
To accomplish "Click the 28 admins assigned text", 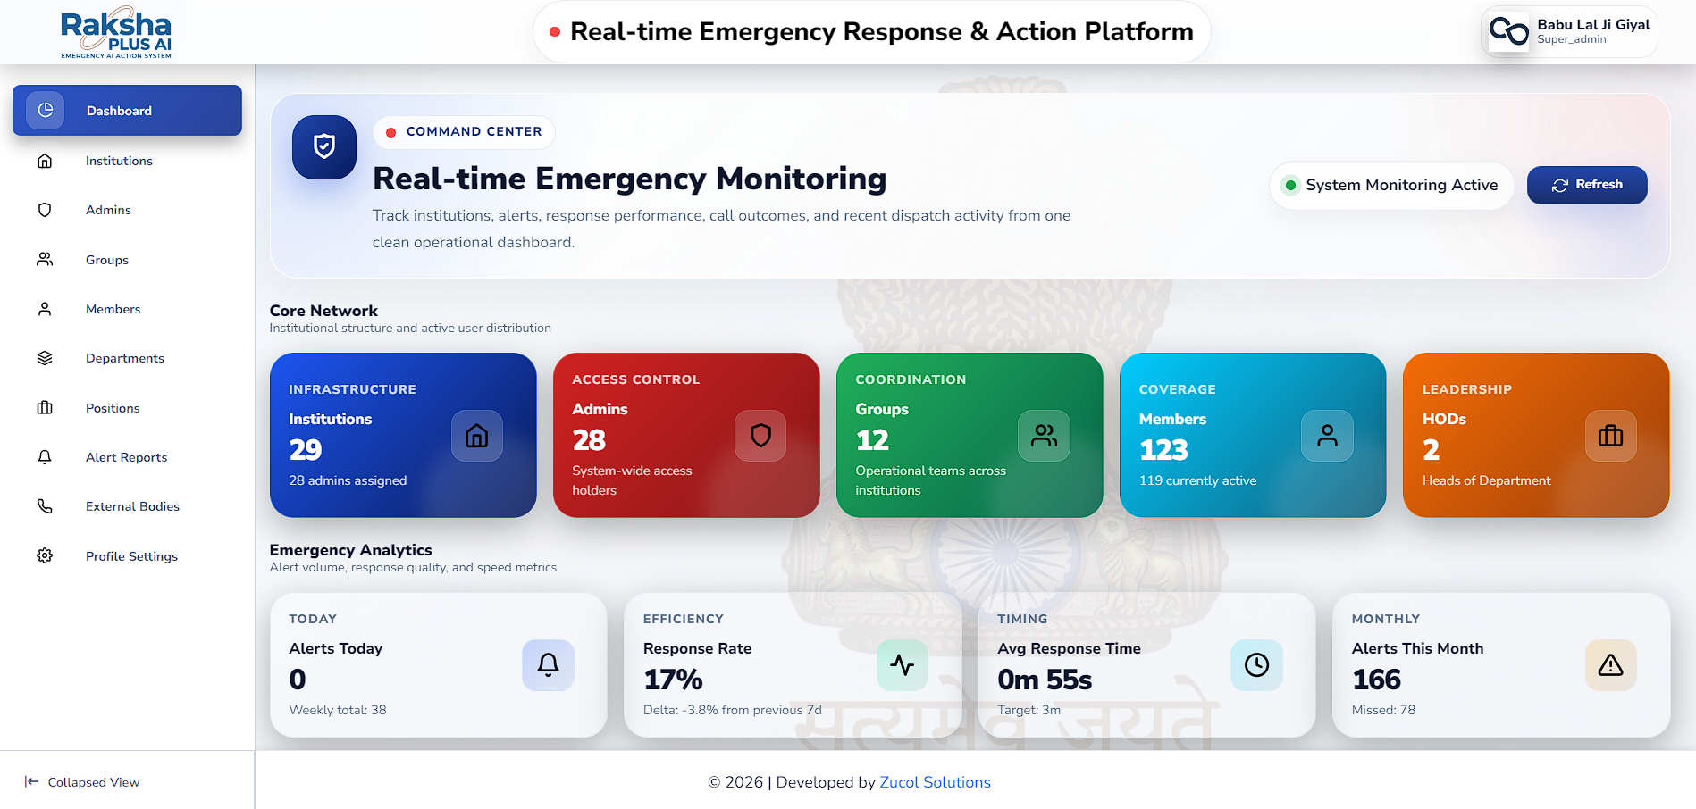I will pos(348,480).
